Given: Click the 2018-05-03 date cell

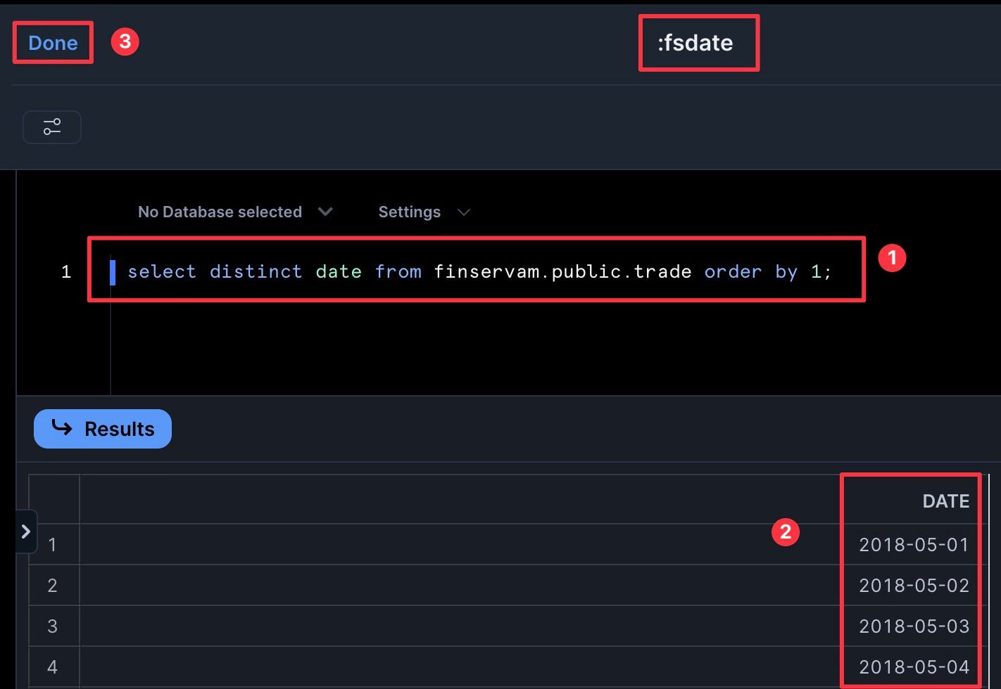Looking at the screenshot, I should [x=914, y=626].
